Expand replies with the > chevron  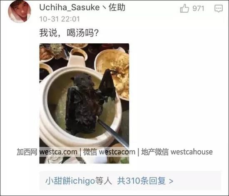point(171,181)
